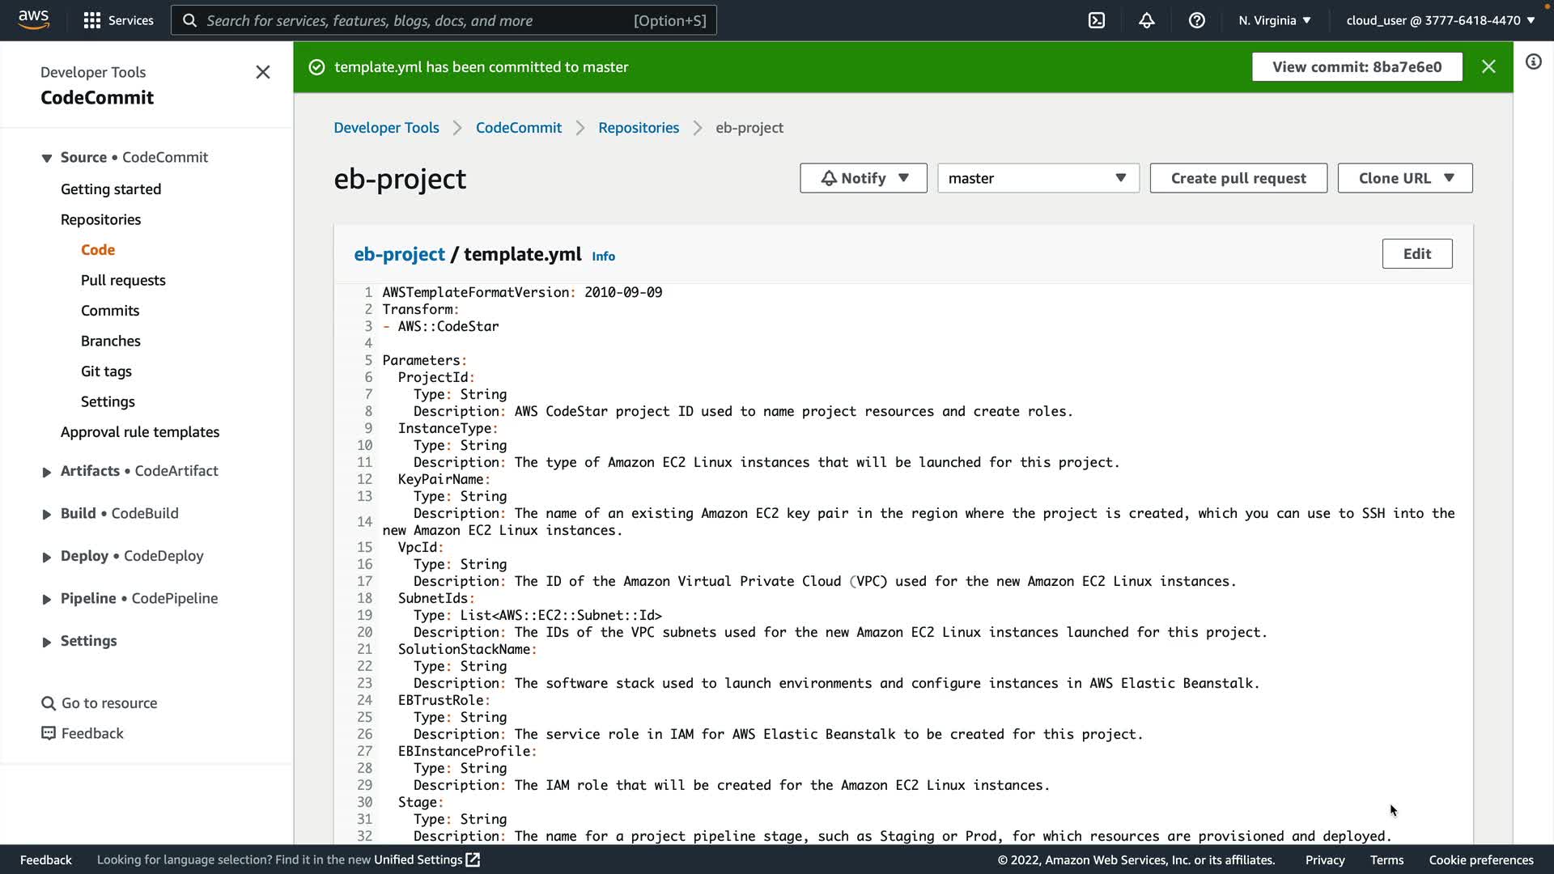Image resolution: width=1554 pixels, height=874 pixels.
Task: Open the help question mark icon
Action: point(1197,20)
